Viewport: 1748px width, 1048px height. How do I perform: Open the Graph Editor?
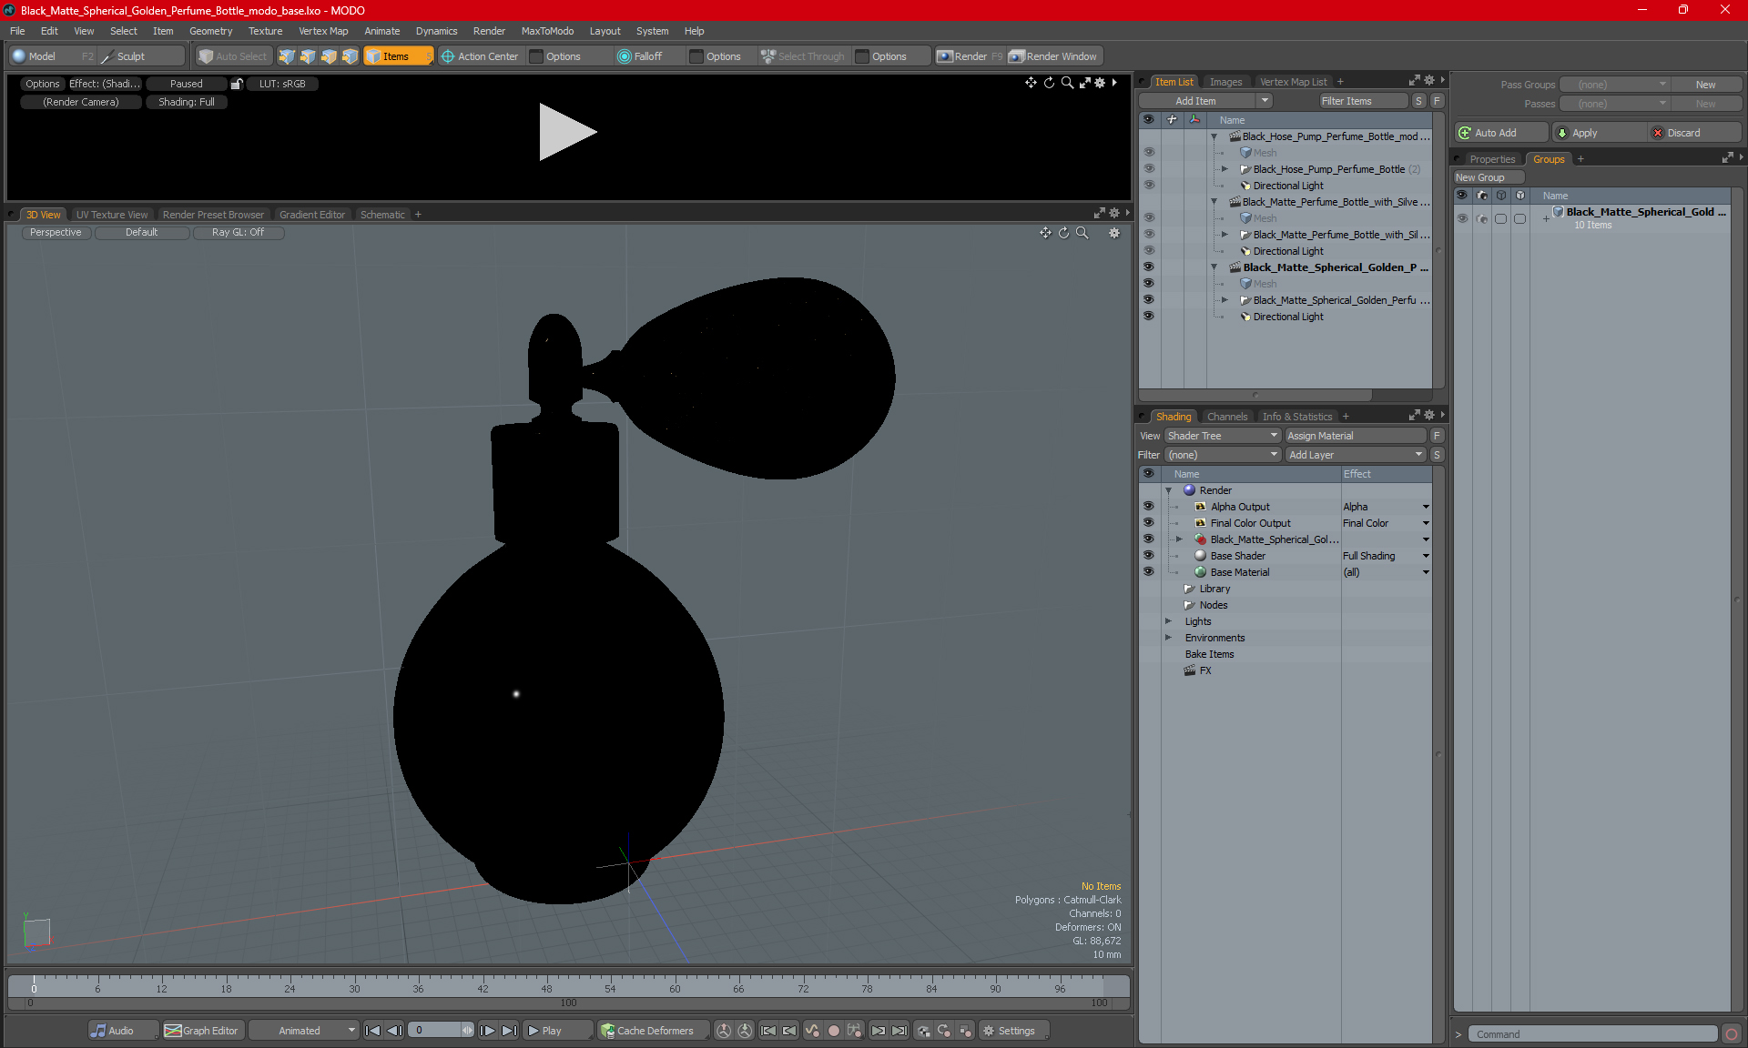pyautogui.click(x=201, y=1031)
